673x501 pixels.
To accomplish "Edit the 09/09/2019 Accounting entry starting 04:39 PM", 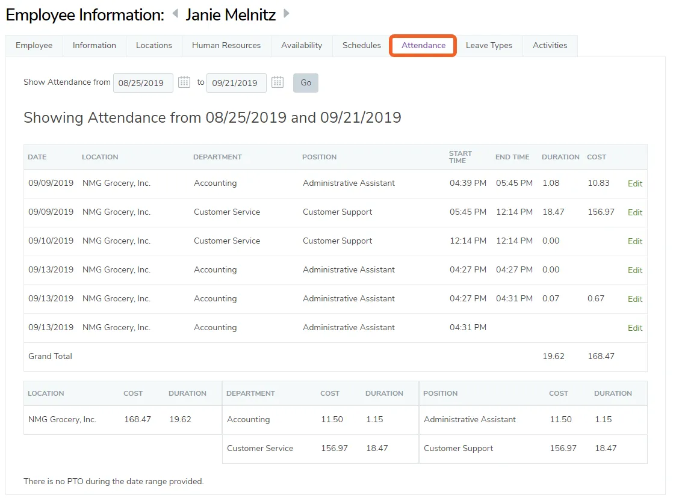I will pyautogui.click(x=635, y=183).
